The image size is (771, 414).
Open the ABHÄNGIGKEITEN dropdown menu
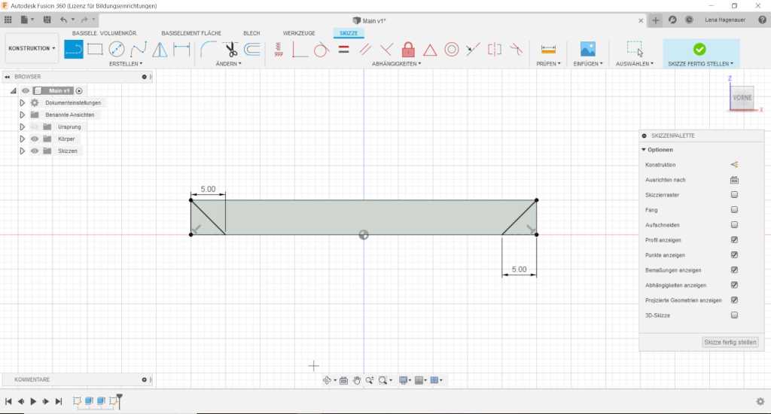coord(396,64)
